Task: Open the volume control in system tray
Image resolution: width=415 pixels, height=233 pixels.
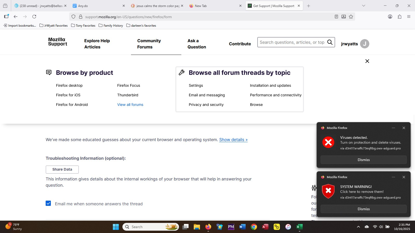Action: click(381, 227)
